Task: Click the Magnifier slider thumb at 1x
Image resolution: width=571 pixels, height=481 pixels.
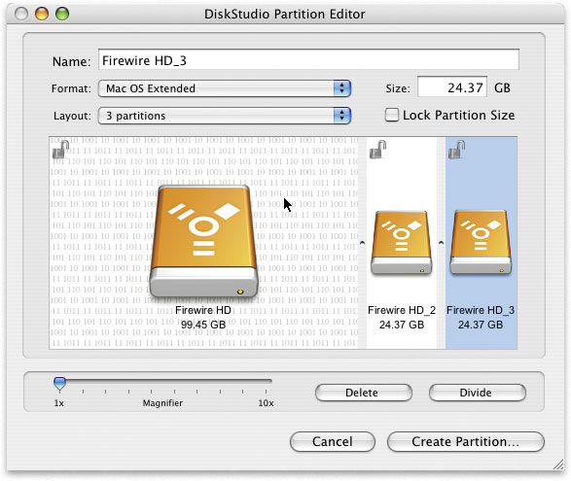Action: point(59,384)
